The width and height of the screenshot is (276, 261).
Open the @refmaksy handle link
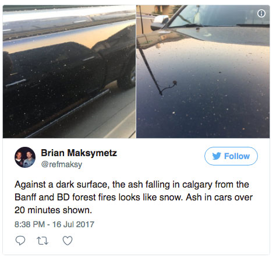click(x=62, y=164)
